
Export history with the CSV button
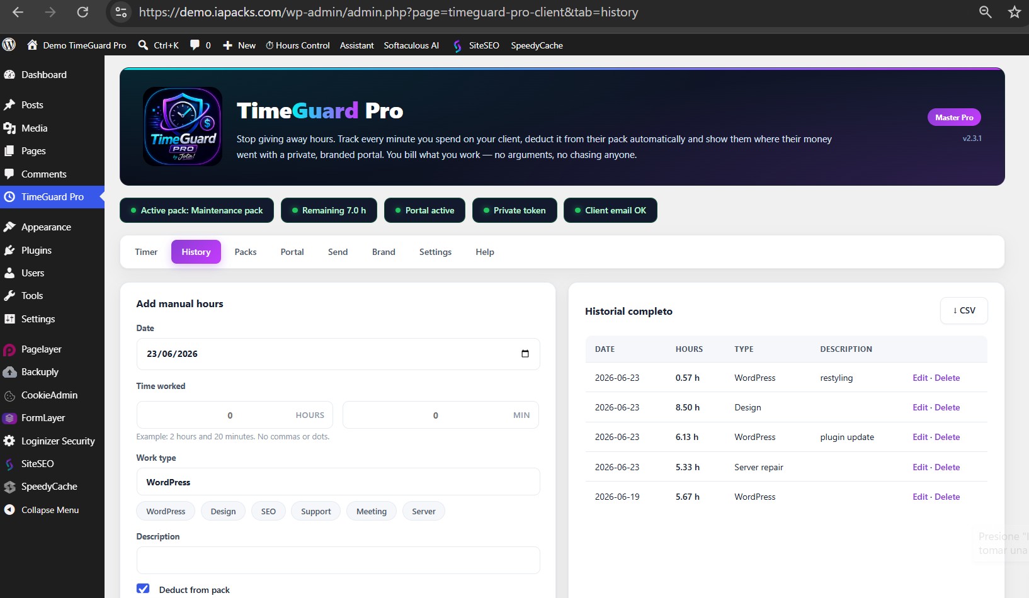click(964, 310)
